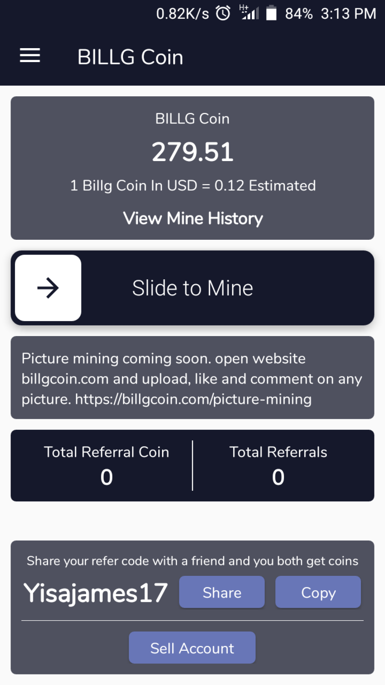This screenshot has height=685, width=385.
Task: Tap the Total Referrals counter
Action: tap(278, 466)
